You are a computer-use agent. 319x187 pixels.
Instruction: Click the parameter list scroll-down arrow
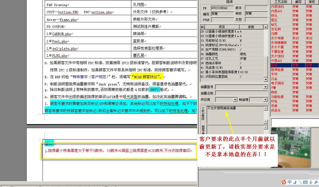coord(266,80)
